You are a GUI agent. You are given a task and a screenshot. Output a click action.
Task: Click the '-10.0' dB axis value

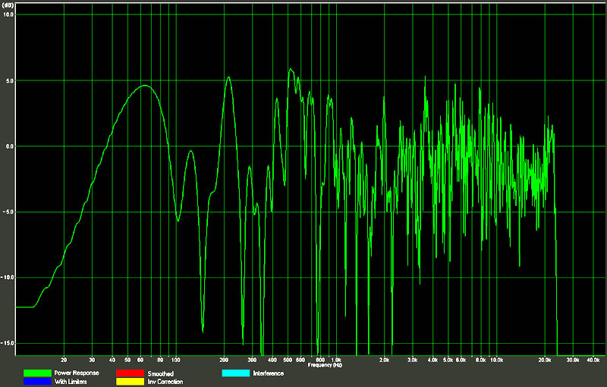[x=7, y=278]
